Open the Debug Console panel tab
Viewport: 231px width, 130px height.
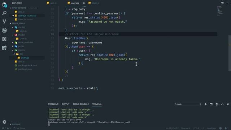tap(81, 104)
